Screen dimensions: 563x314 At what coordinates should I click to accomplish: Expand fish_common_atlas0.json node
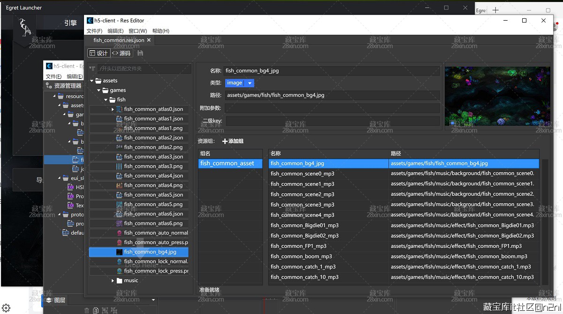(x=113, y=109)
